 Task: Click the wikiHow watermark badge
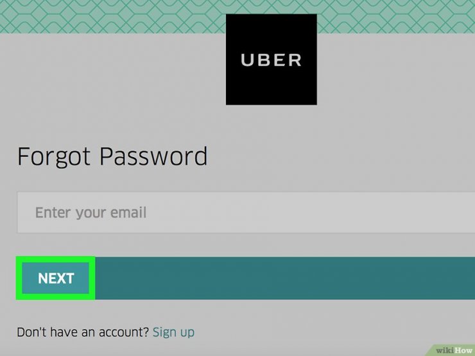(x=451, y=350)
